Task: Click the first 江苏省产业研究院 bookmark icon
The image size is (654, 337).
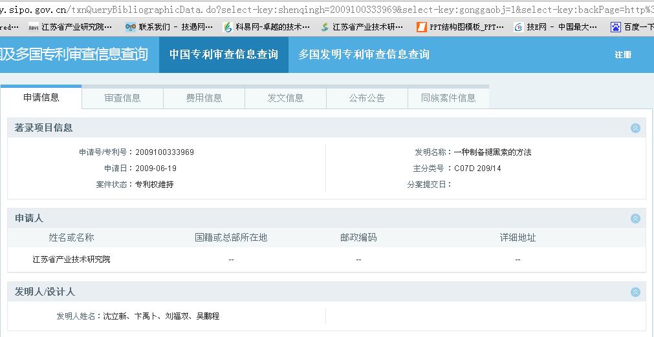Action: [34, 27]
